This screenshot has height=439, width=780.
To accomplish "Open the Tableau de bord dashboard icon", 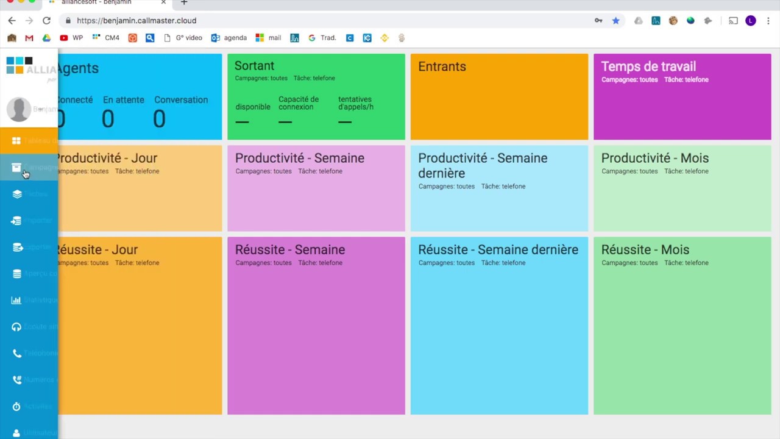I will click(16, 141).
